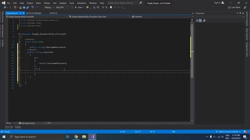Open the Test menu
The height and width of the screenshot is (140, 250).
[x=55, y=3]
